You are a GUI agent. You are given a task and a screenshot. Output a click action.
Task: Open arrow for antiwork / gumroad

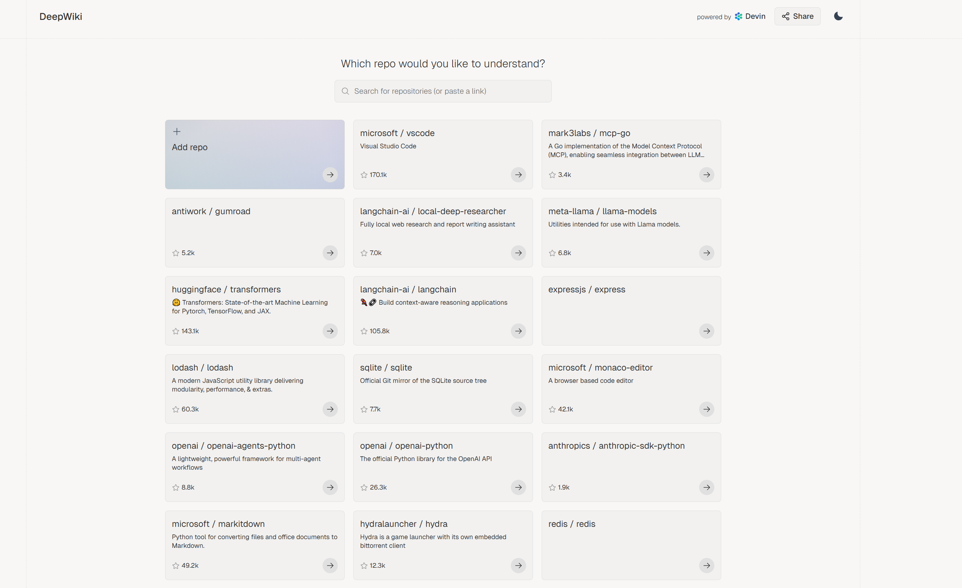(x=330, y=253)
